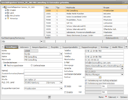Open the Adresstyp Kunde dropdown
The width and height of the screenshot is (128, 100).
pyautogui.click(x=61, y=54)
